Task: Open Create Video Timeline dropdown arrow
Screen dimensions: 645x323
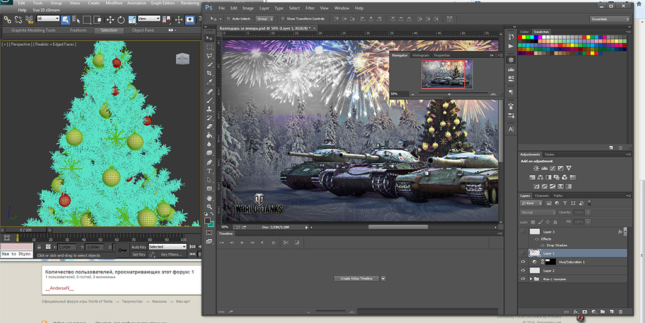Action: click(x=384, y=278)
